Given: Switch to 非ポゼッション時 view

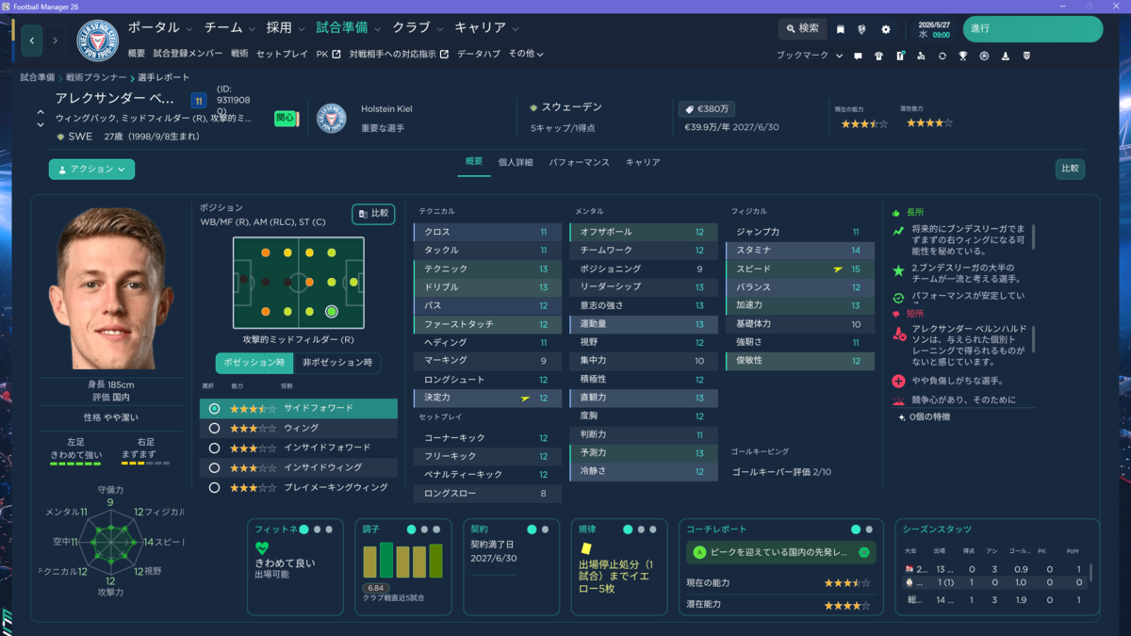Looking at the screenshot, I should [x=336, y=363].
